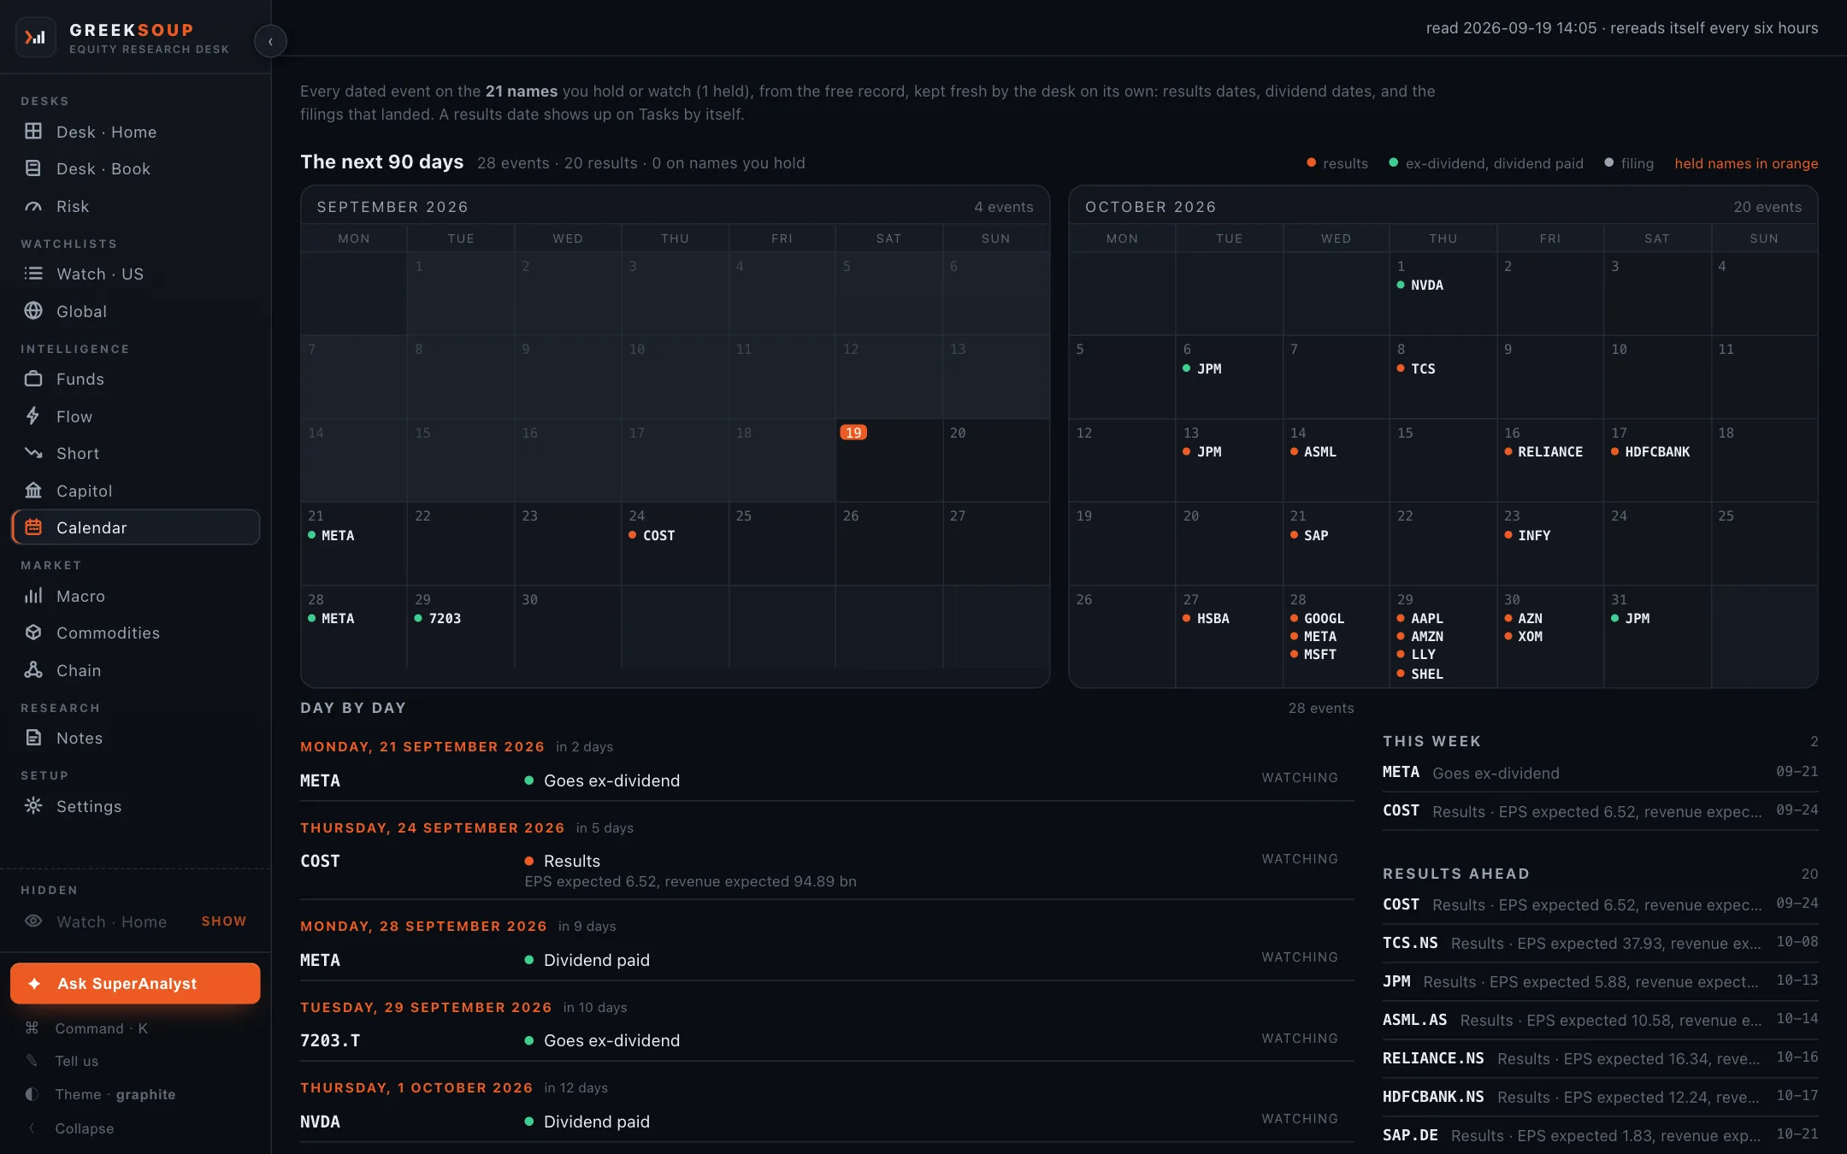Viewport: 1847px width, 1154px height.
Task: Open the Chain nodes icon
Action: [x=33, y=670]
